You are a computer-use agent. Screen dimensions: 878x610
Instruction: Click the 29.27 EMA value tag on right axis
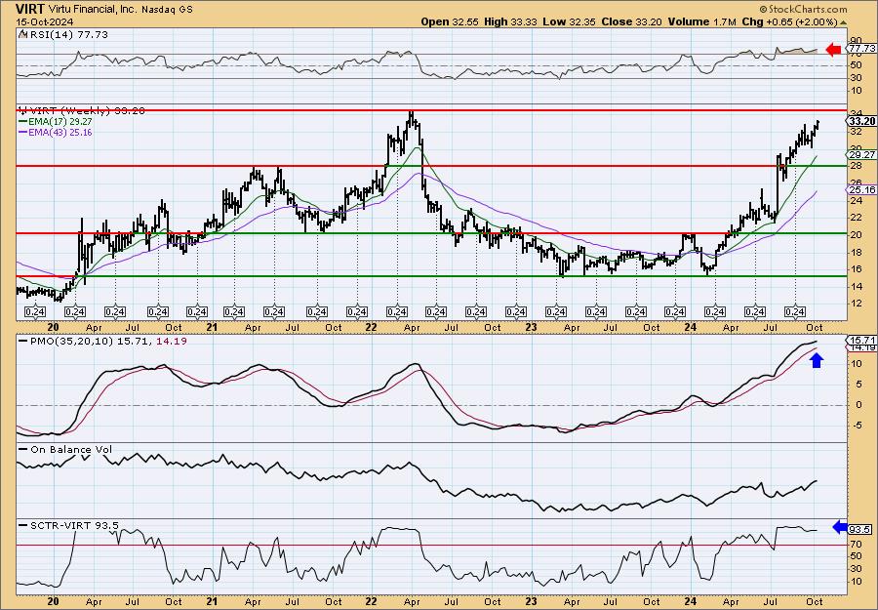(861, 154)
